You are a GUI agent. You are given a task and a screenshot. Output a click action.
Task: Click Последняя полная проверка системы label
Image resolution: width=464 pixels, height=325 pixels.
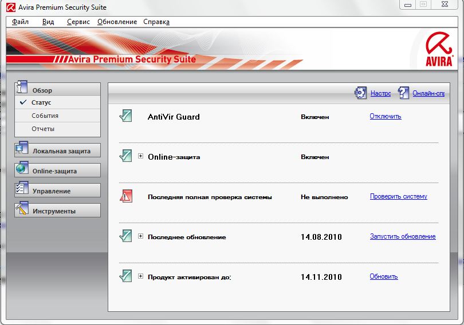pos(210,197)
